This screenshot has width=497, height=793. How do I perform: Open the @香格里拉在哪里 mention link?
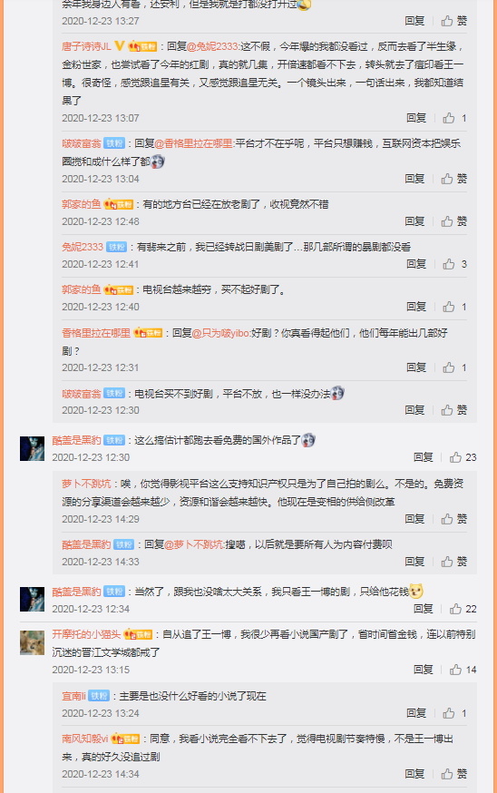[x=193, y=143]
